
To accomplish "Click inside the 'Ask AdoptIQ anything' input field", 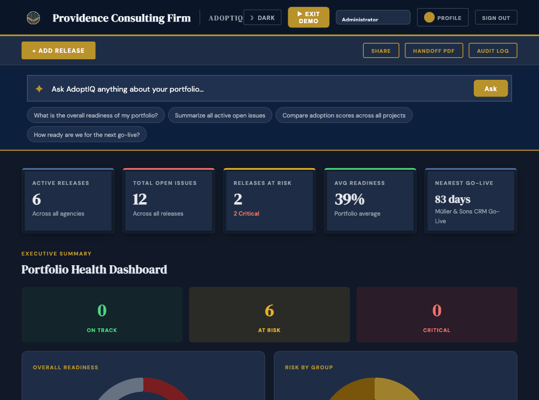I will pyautogui.click(x=216, y=88).
